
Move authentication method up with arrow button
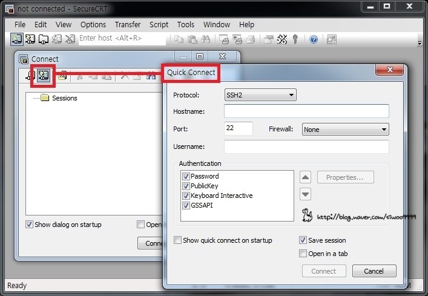point(306,177)
